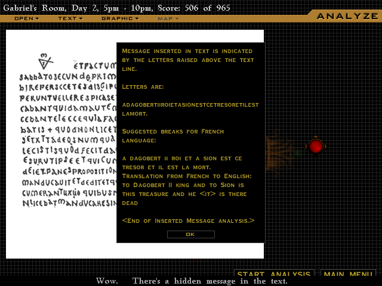Screen dimensions: 382x286
Task: Open the TEXT dropdown menu
Action: (70, 18)
